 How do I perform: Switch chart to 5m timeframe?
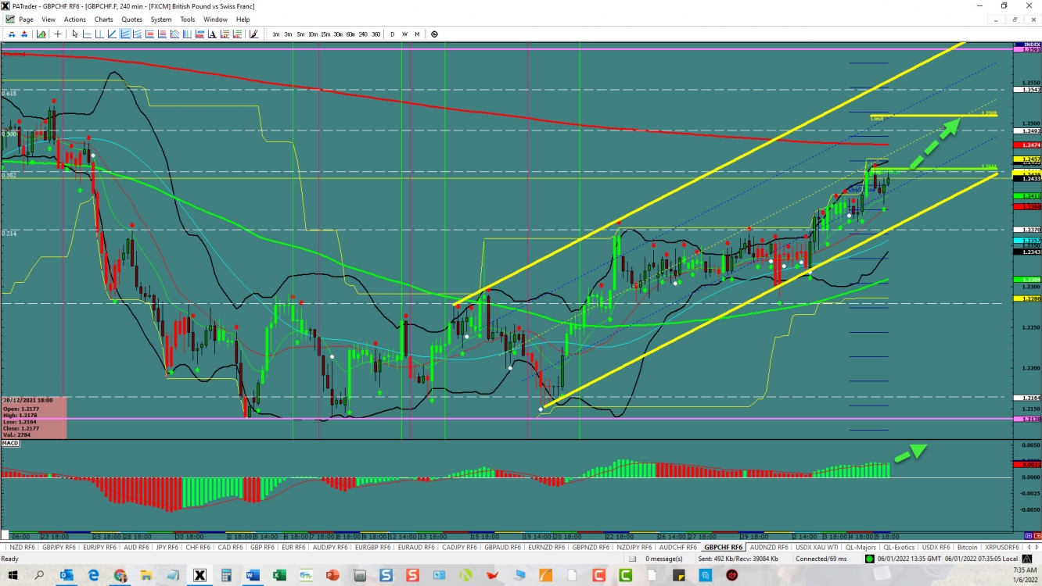coord(300,34)
